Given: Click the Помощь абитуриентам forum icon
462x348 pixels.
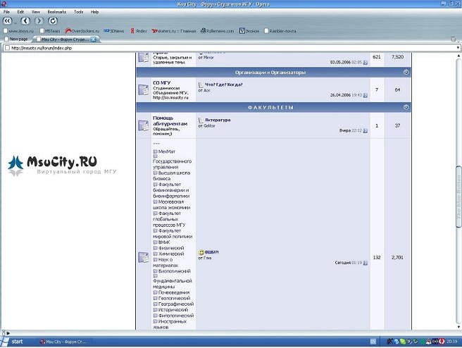Looking at the screenshot, I should [x=144, y=125].
